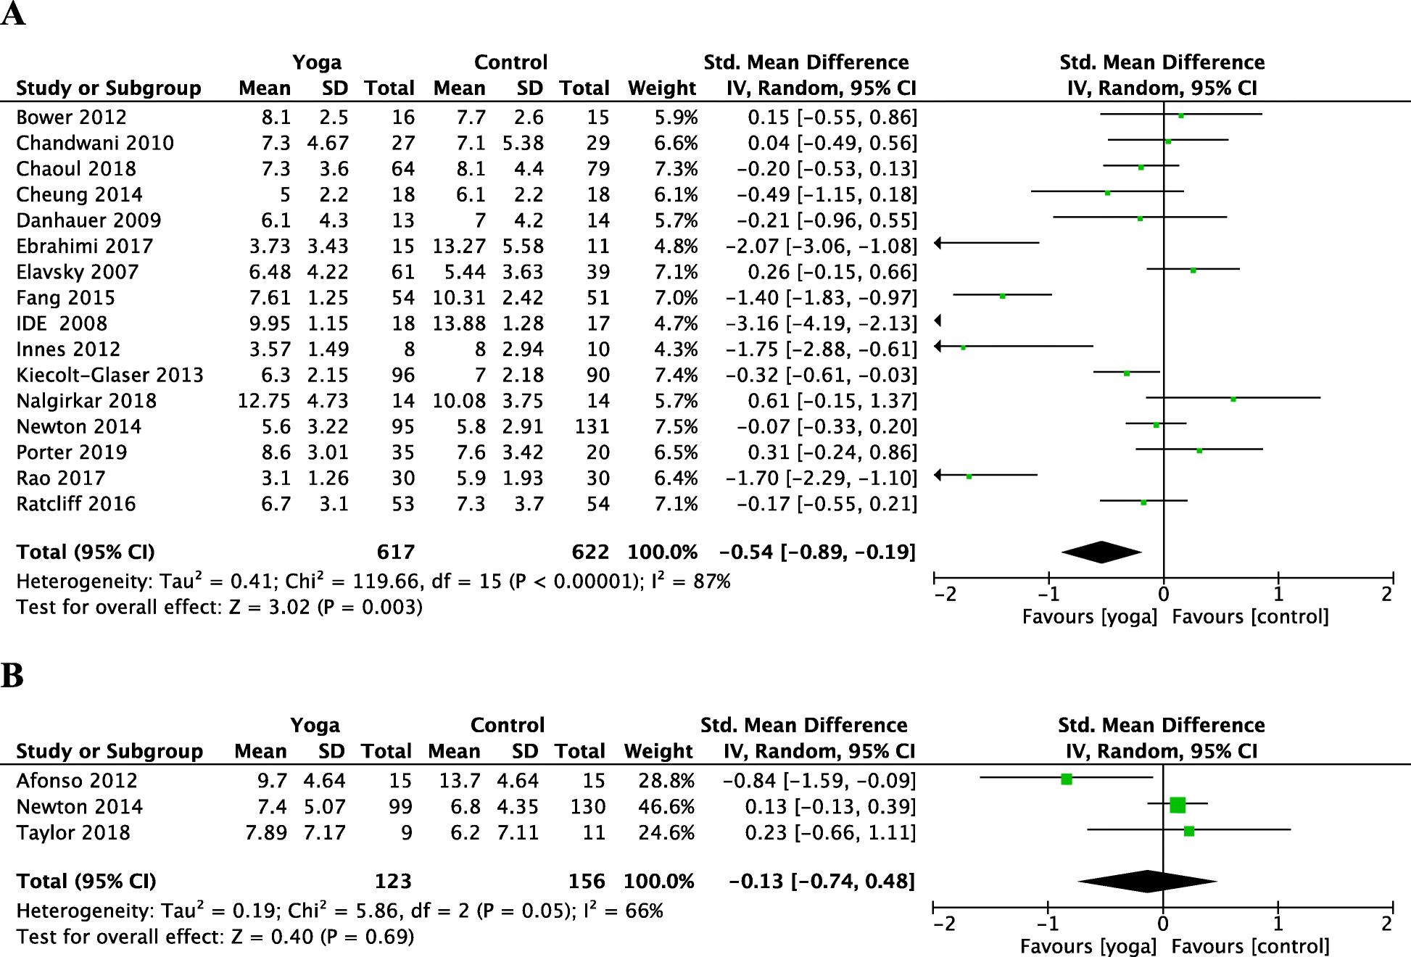
Task: Click the 'Chandwani 2010' study name
Action: click(95, 143)
